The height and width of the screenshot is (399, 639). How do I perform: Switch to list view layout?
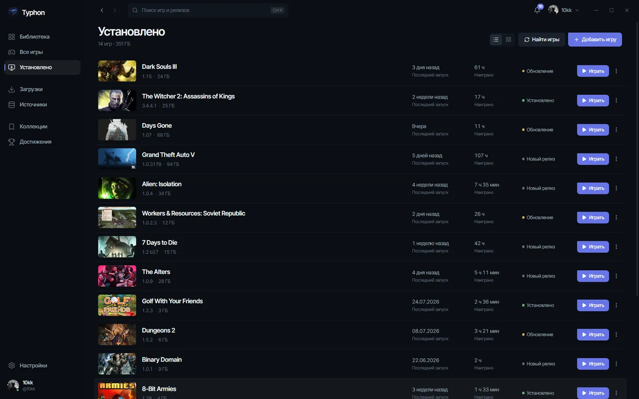coord(496,39)
